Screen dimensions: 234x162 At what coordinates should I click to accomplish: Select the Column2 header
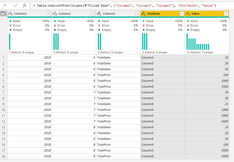[x=74, y=14]
